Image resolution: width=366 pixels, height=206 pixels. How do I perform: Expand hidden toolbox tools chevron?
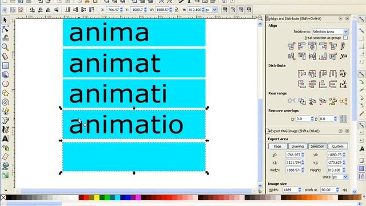pos(5,191)
